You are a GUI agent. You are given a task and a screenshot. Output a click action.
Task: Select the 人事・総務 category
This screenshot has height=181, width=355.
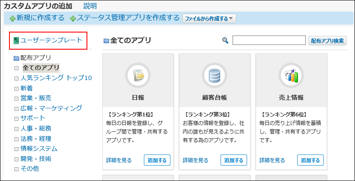(x=36, y=128)
